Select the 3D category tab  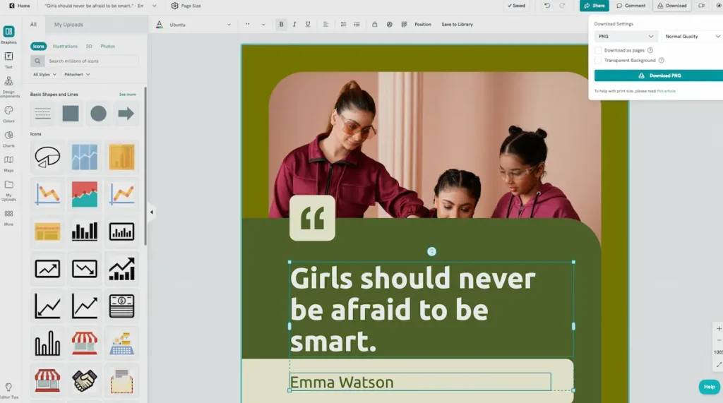click(89, 46)
